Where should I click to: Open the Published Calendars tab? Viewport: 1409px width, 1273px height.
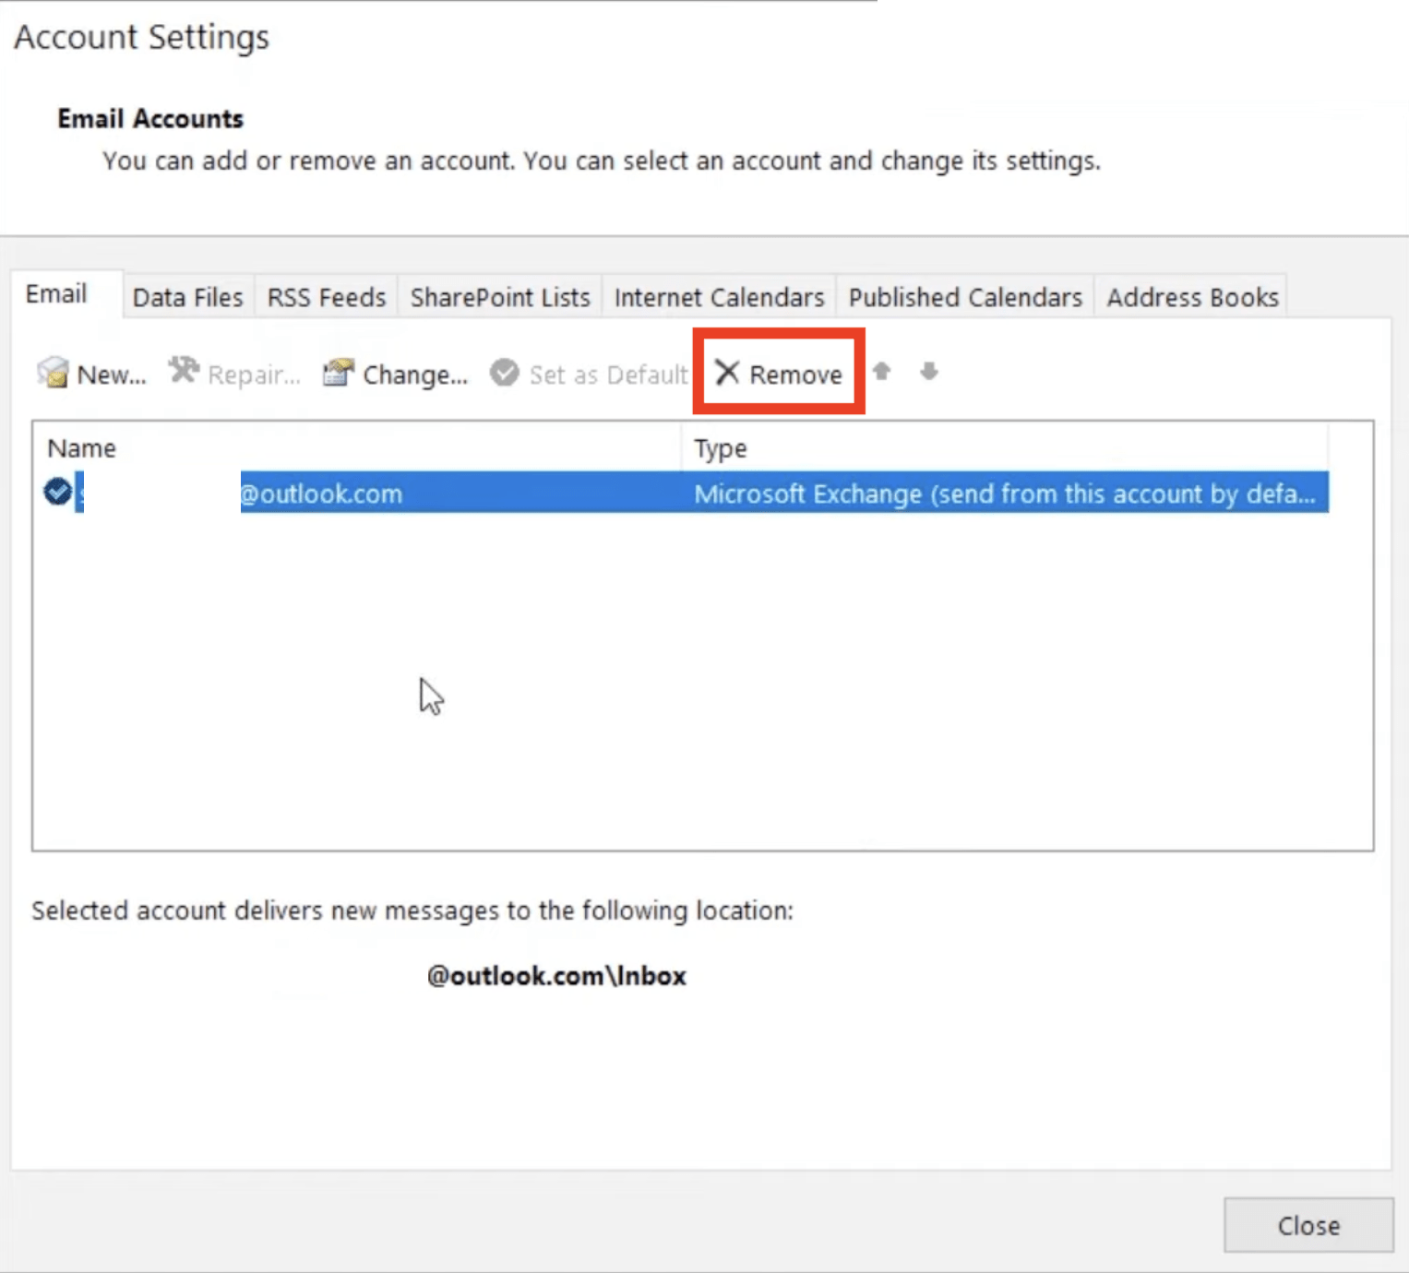click(965, 297)
